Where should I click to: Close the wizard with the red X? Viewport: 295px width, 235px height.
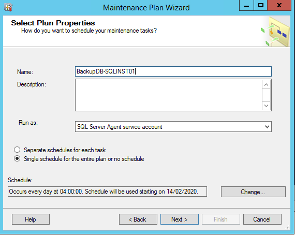point(279,6)
